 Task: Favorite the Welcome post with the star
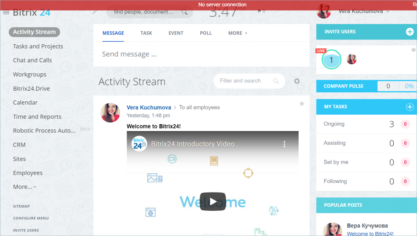[x=302, y=103]
